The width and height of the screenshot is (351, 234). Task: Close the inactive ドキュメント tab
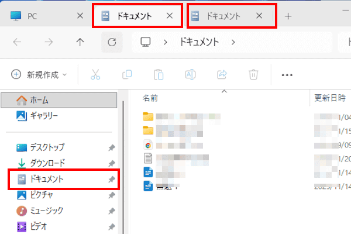[259, 16]
